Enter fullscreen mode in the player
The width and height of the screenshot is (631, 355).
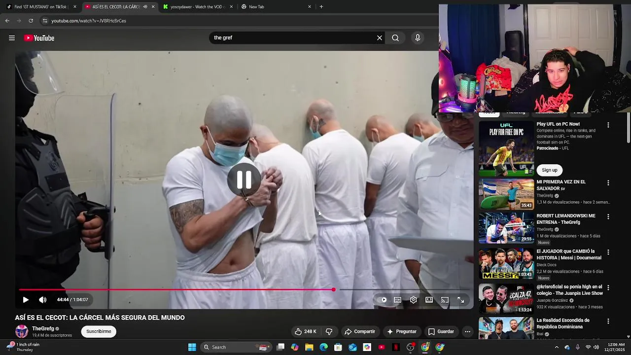tap(461, 300)
